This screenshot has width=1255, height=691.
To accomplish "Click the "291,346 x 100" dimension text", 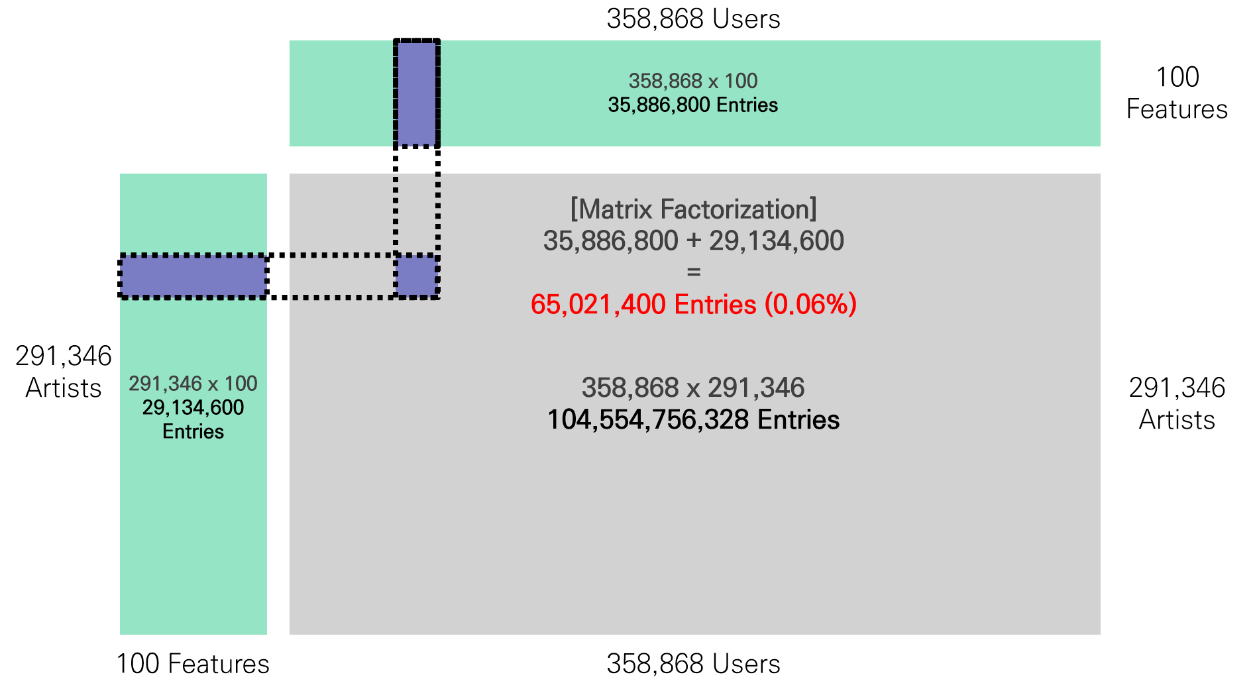I will pos(193,384).
